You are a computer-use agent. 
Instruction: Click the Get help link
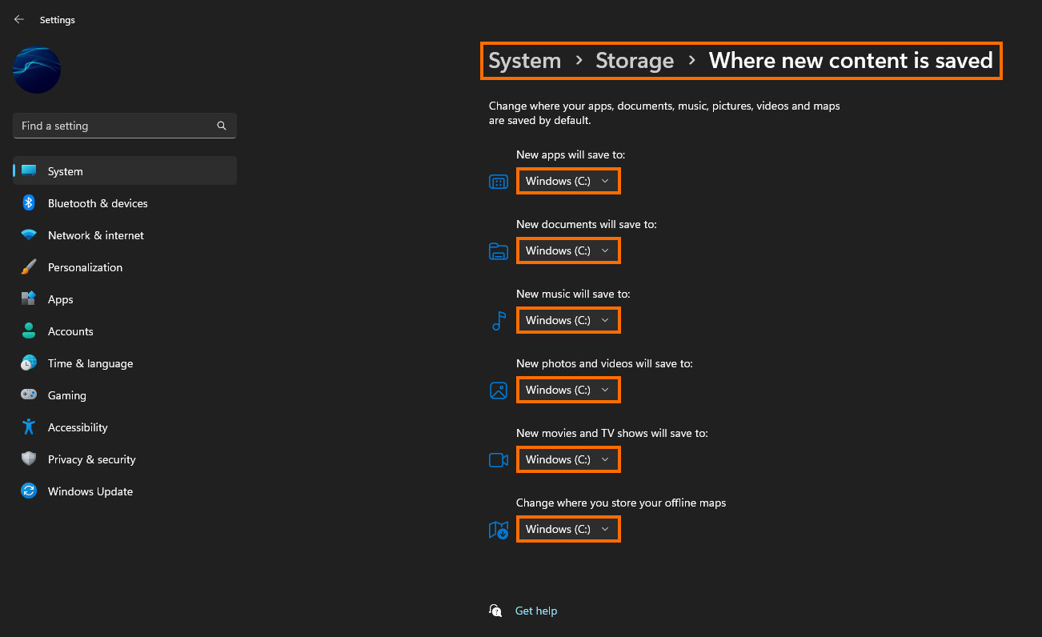click(x=536, y=611)
